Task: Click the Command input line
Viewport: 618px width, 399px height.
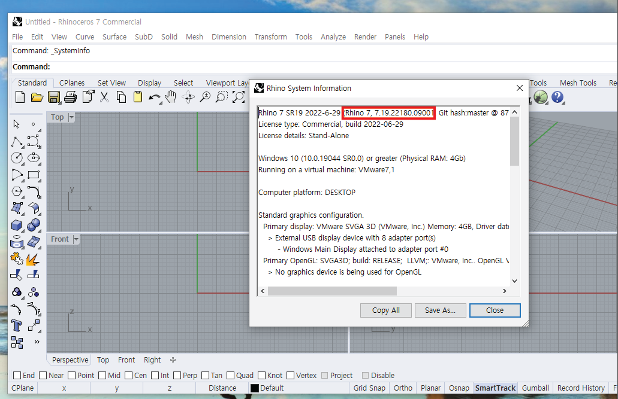Action: click(313, 67)
